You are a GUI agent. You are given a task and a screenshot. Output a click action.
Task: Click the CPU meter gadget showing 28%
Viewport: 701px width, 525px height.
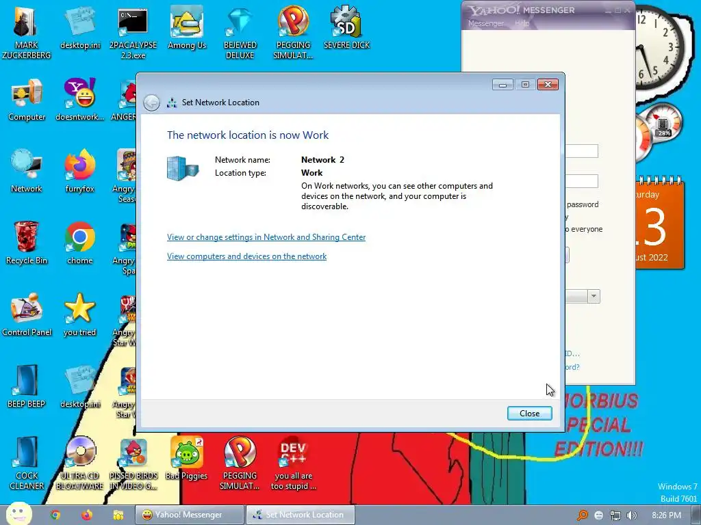[663, 123]
